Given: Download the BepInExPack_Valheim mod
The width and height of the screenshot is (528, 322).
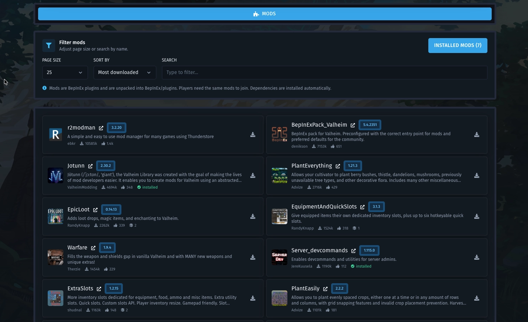Looking at the screenshot, I should click(477, 134).
